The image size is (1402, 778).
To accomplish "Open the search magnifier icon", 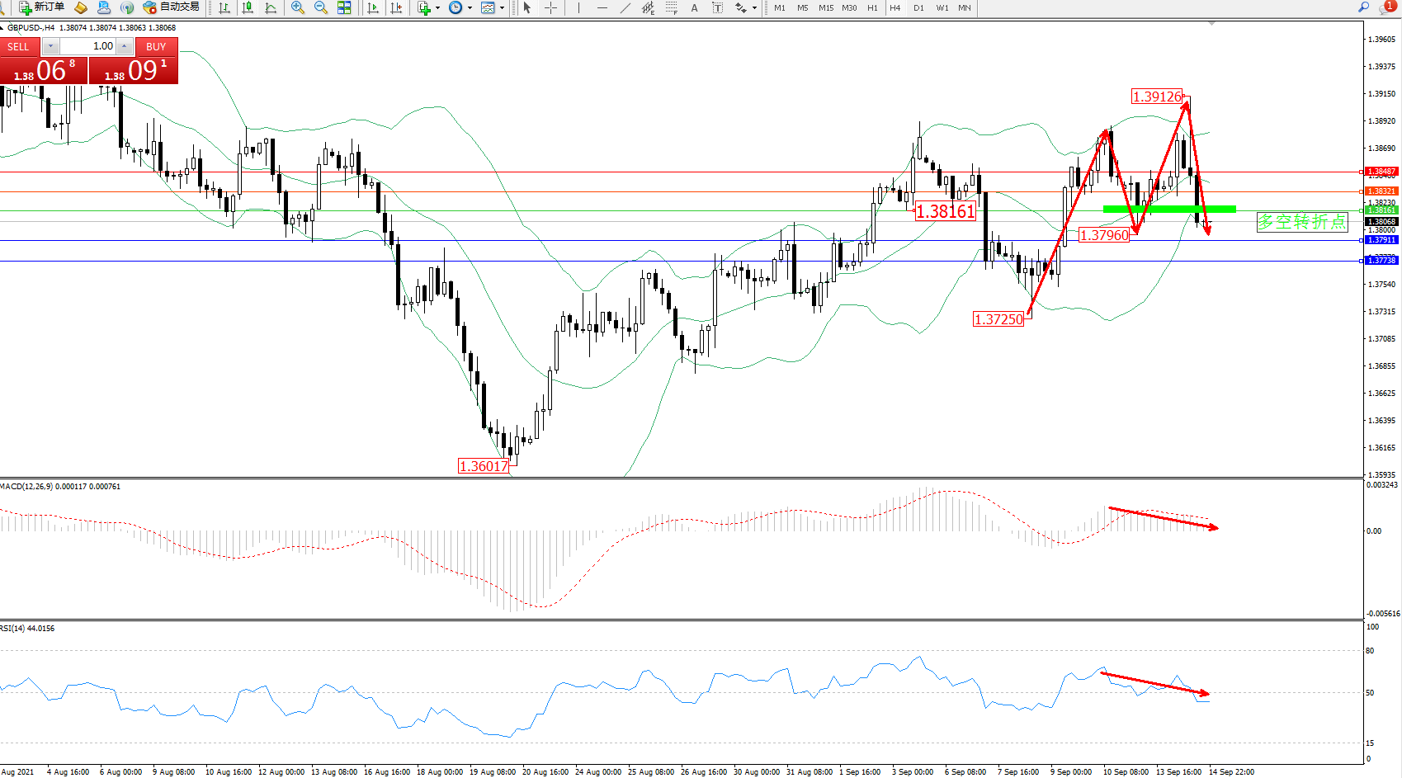I will [x=1363, y=7].
